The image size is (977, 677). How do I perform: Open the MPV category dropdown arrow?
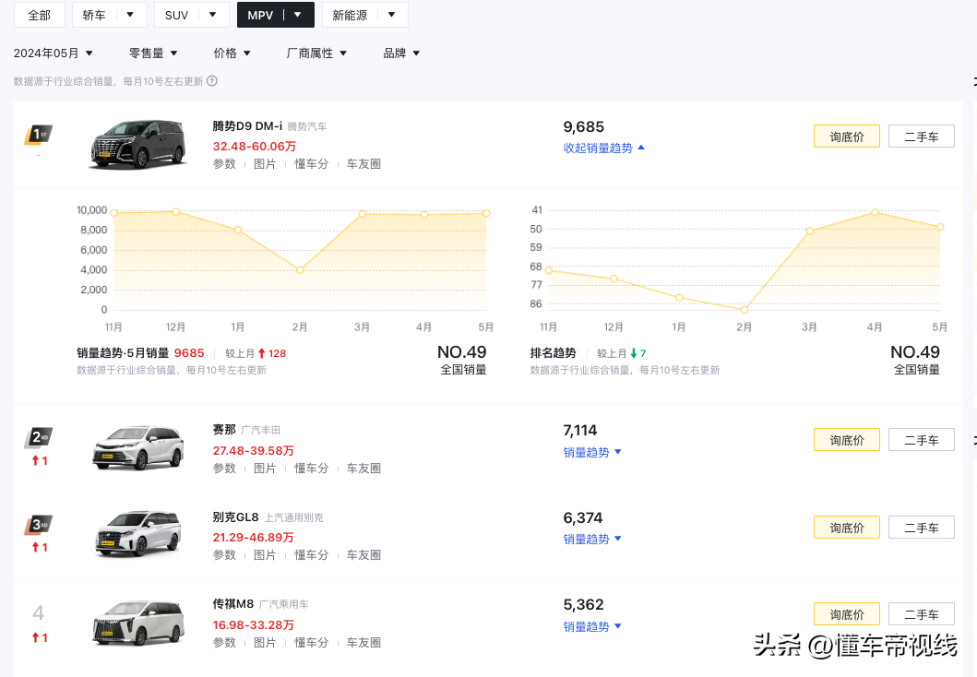298,15
